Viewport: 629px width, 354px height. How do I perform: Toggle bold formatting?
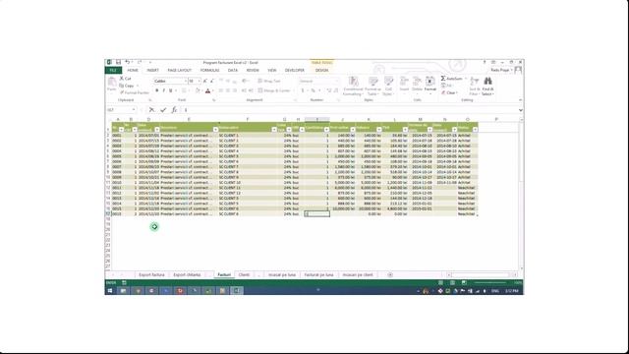(x=157, y=90)
